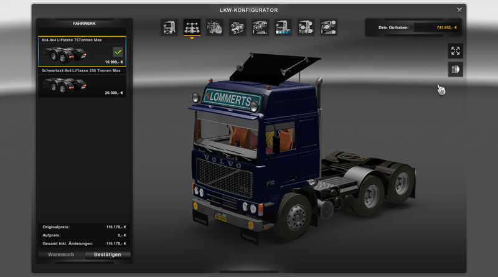
Task: Open the interior category icon
Action: click(260, 27)
